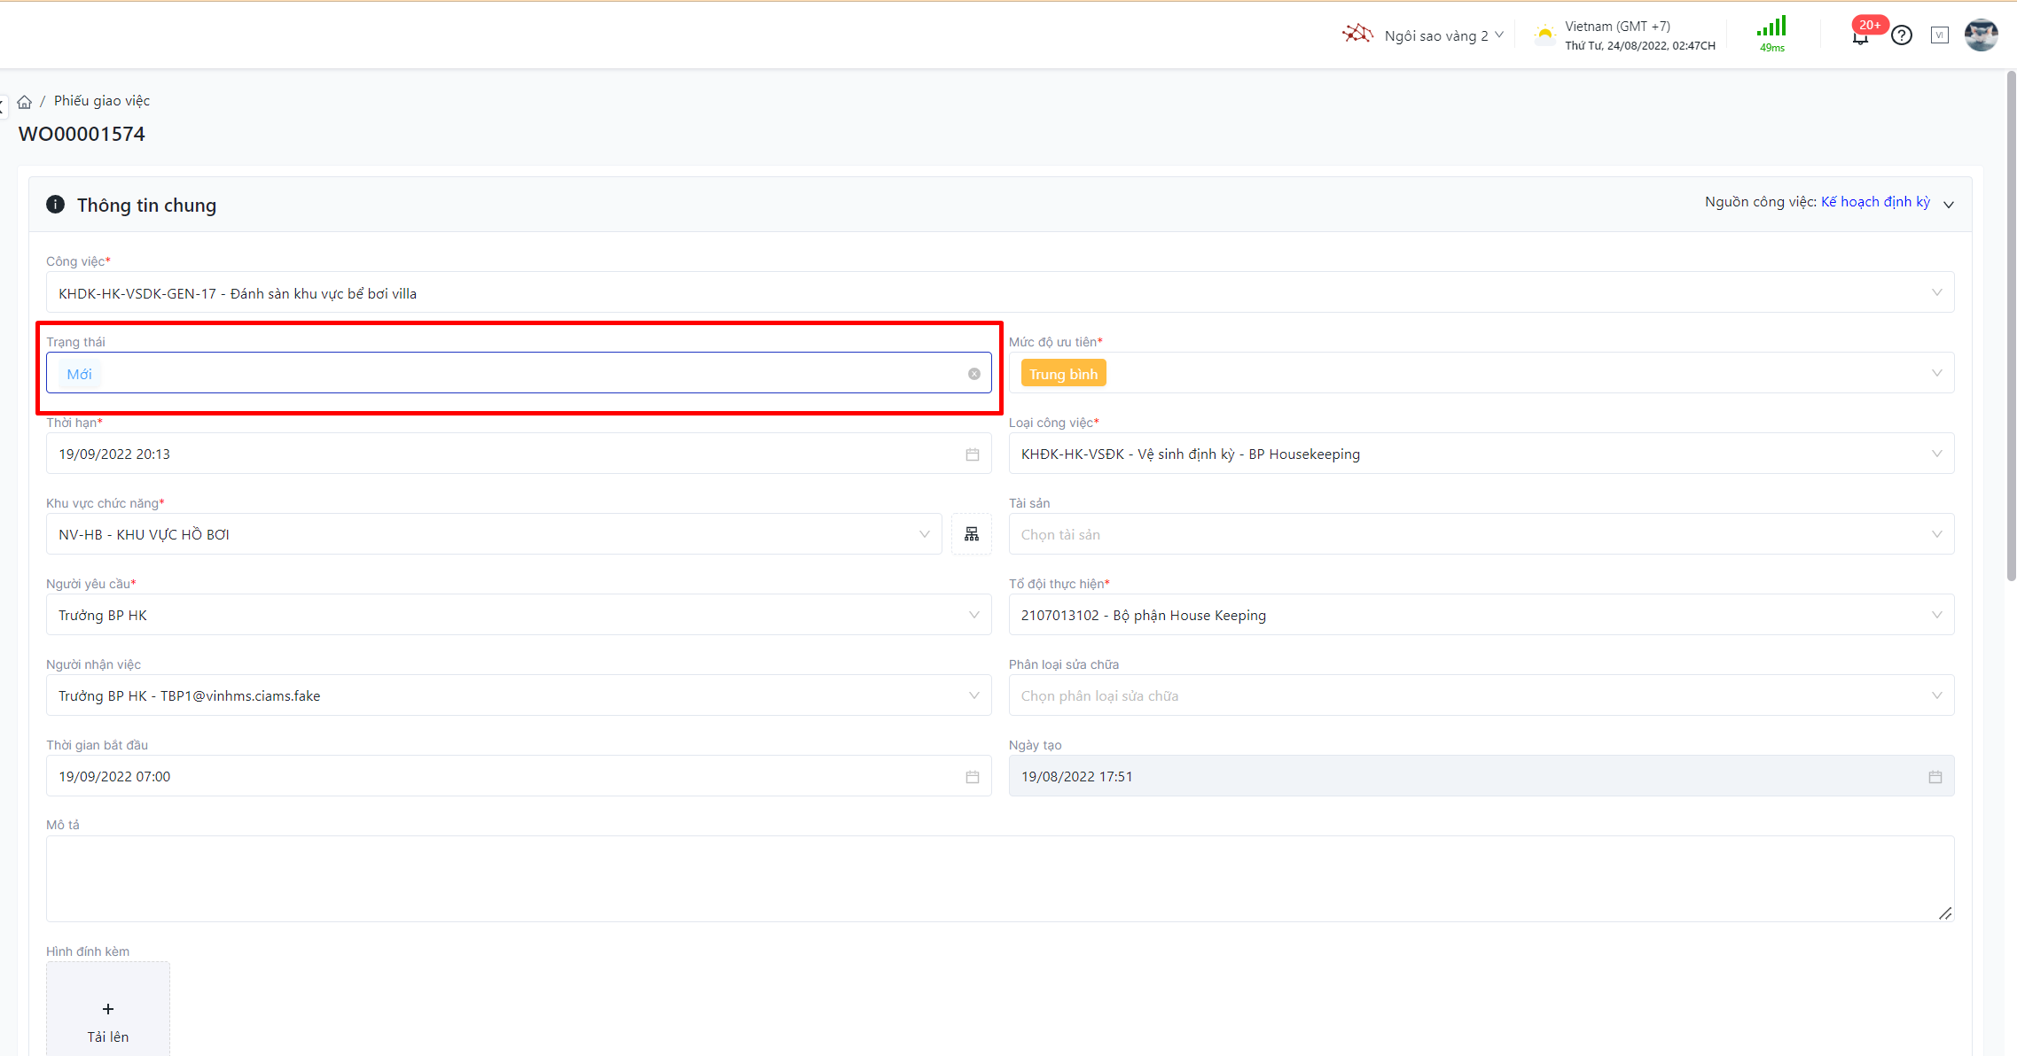The height and width of the screenshot is (1056, 2017).
Task: Click into the Mô tả text area
Action: pyautogui.click(x=999, y=878)
